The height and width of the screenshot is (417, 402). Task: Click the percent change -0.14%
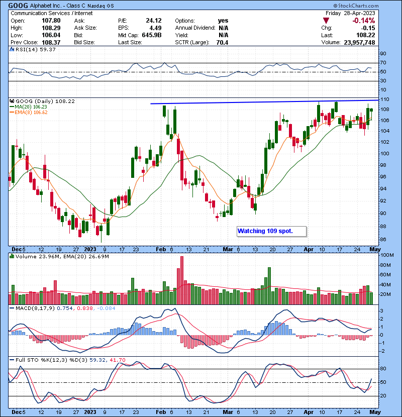(x=363, y=21)
